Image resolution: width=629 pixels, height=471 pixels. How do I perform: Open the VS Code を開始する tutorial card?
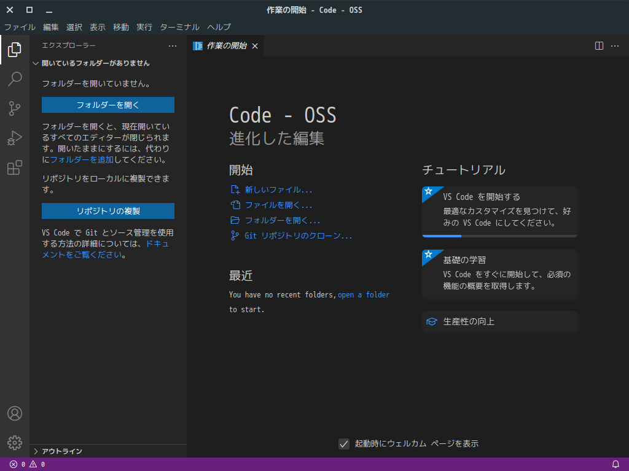click(x=499, y=212)
